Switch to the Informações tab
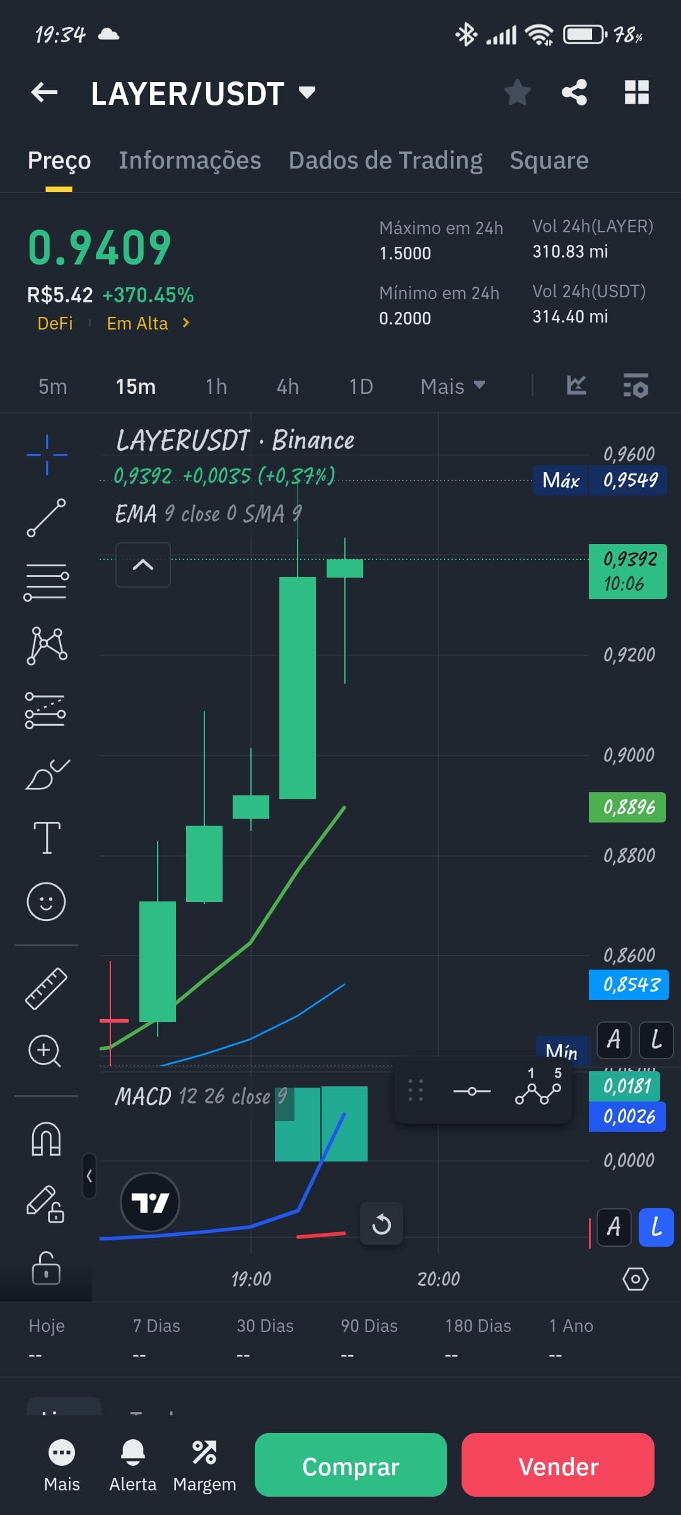Viewport: 681px width, 1515px height. 190,160
